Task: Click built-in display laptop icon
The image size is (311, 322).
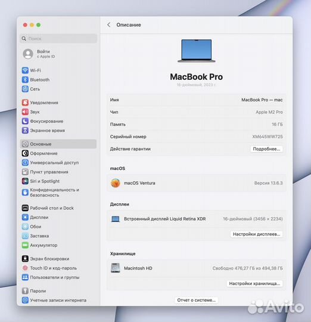Action: click(116, 219)
